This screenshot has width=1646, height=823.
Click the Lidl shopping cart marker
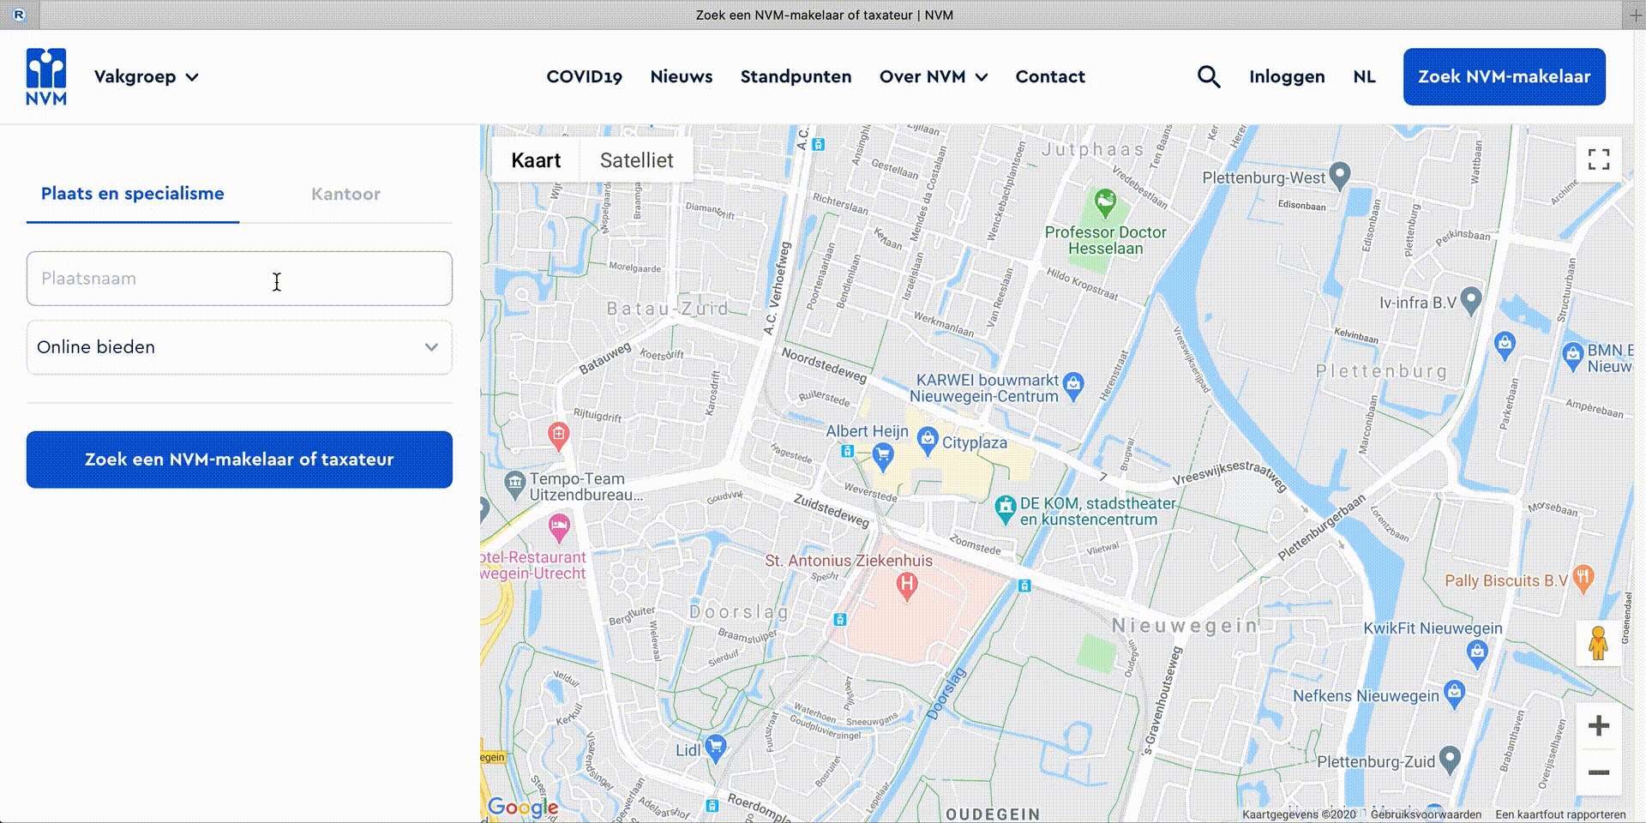[716, 748]
